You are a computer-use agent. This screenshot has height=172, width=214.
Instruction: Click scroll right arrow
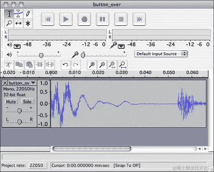[205, 149]
